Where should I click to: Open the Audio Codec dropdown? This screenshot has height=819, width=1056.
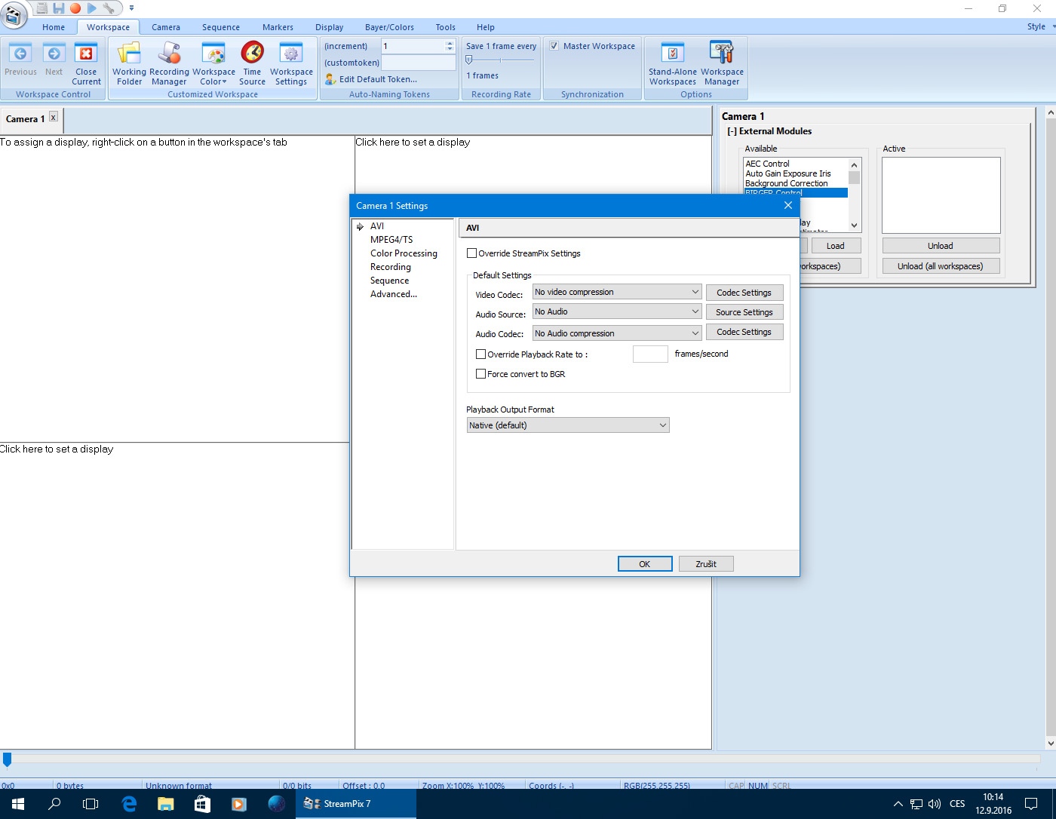click(x=617, y=333)
